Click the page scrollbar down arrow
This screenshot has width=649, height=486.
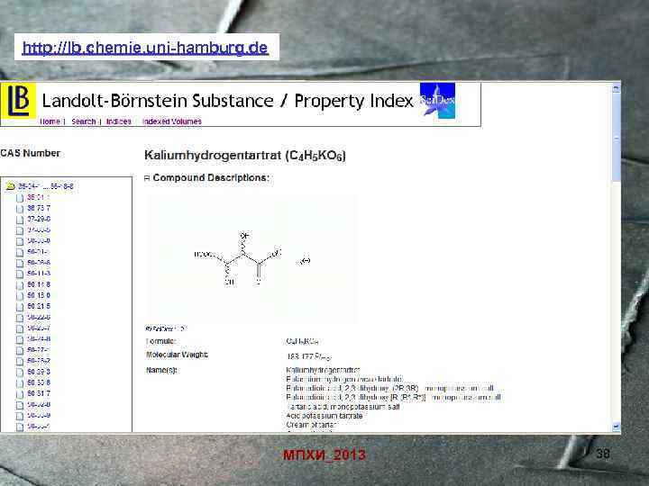point(616,426)
